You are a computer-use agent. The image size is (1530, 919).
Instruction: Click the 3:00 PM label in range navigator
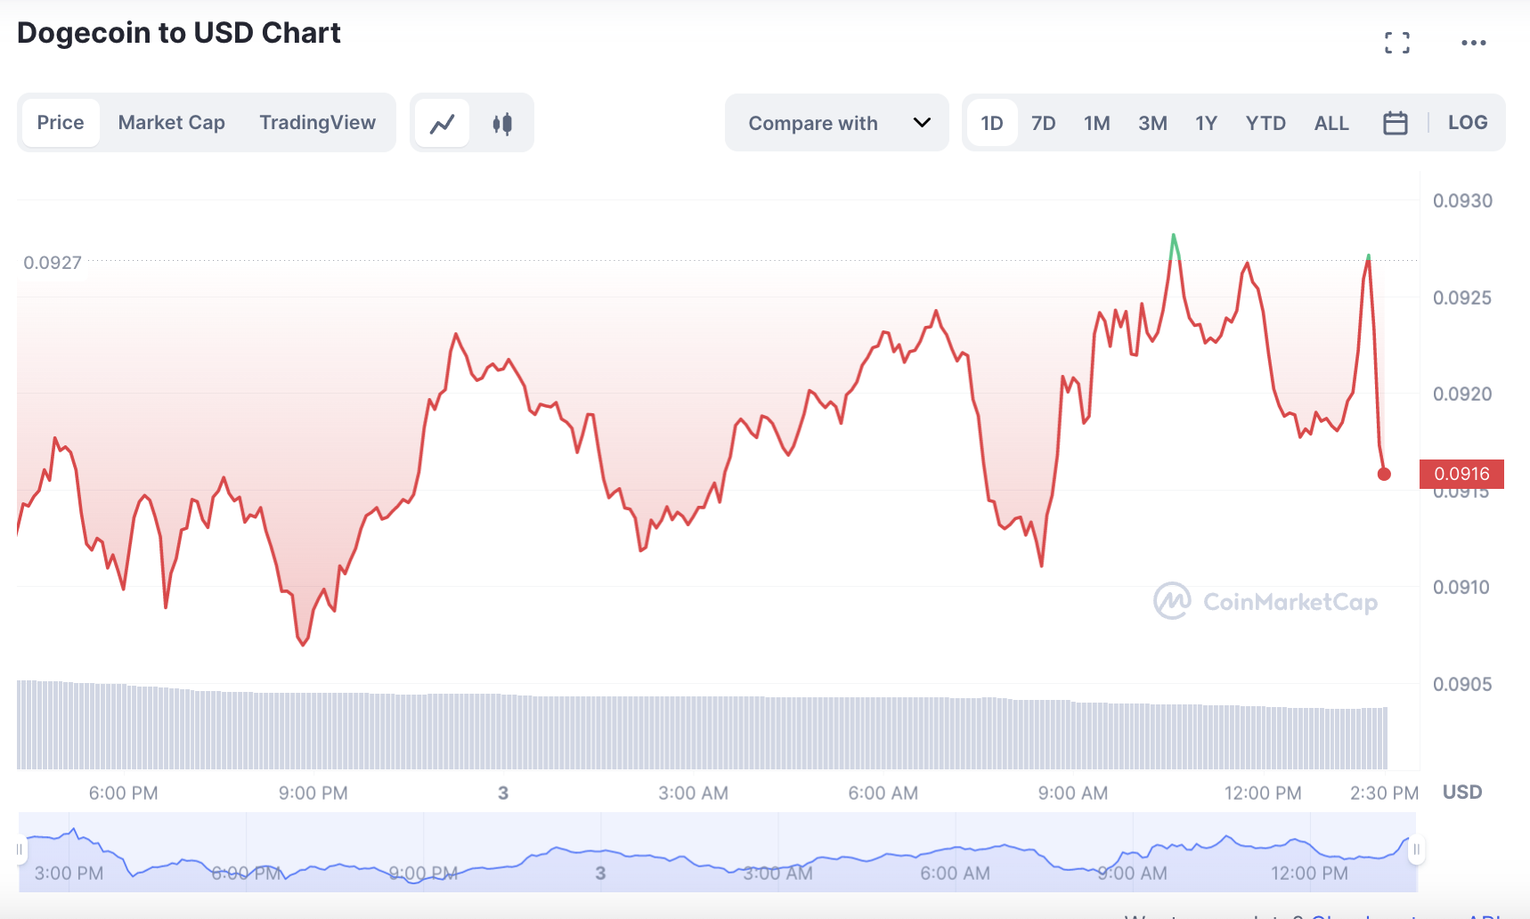click(x=69, y=874)
